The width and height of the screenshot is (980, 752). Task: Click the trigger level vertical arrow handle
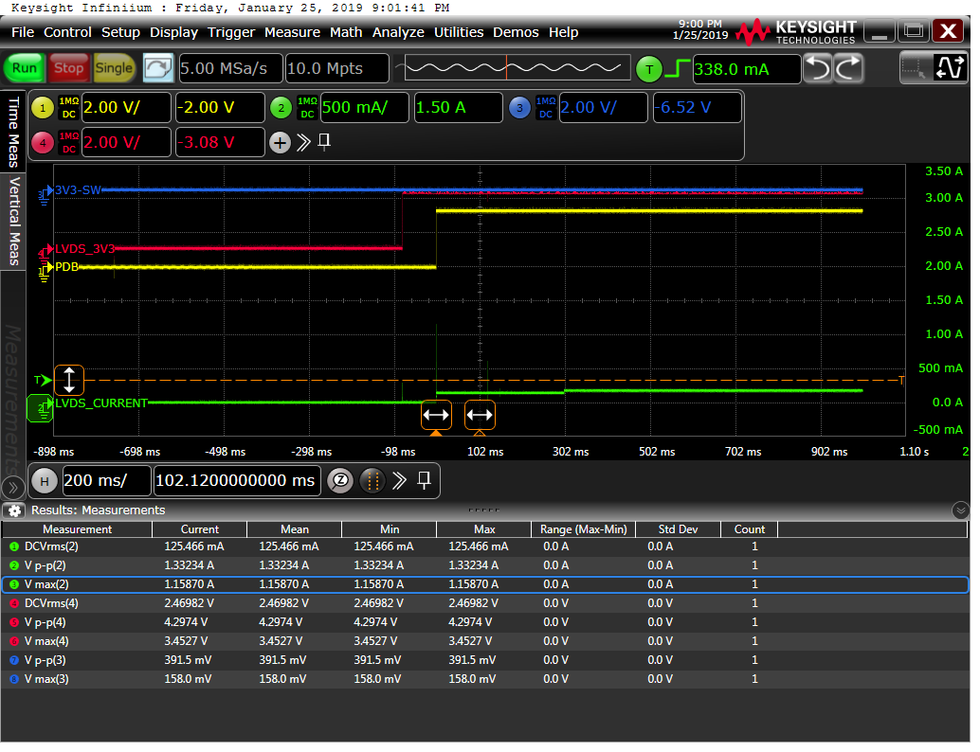[69, 381]
